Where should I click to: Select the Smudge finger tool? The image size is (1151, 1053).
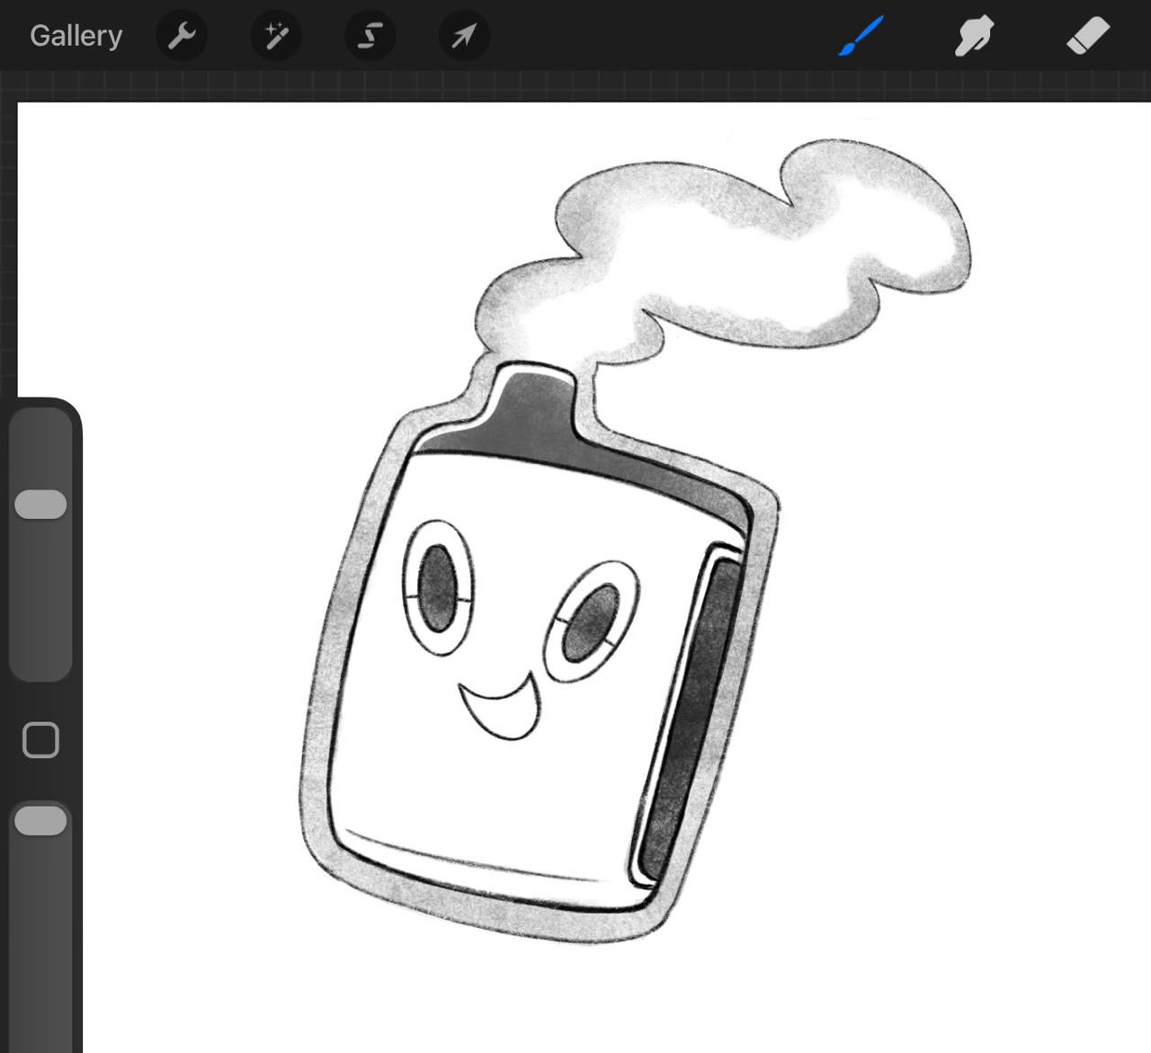pyautogui.click(x=974, y=36)
